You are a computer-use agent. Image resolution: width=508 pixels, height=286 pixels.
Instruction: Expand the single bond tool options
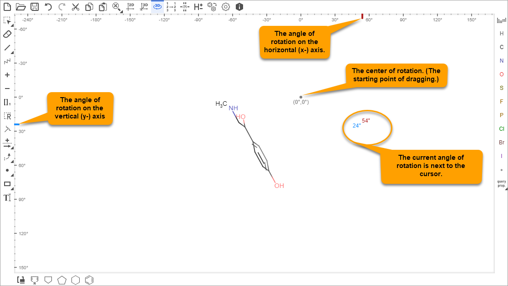[x=12, y=52]
